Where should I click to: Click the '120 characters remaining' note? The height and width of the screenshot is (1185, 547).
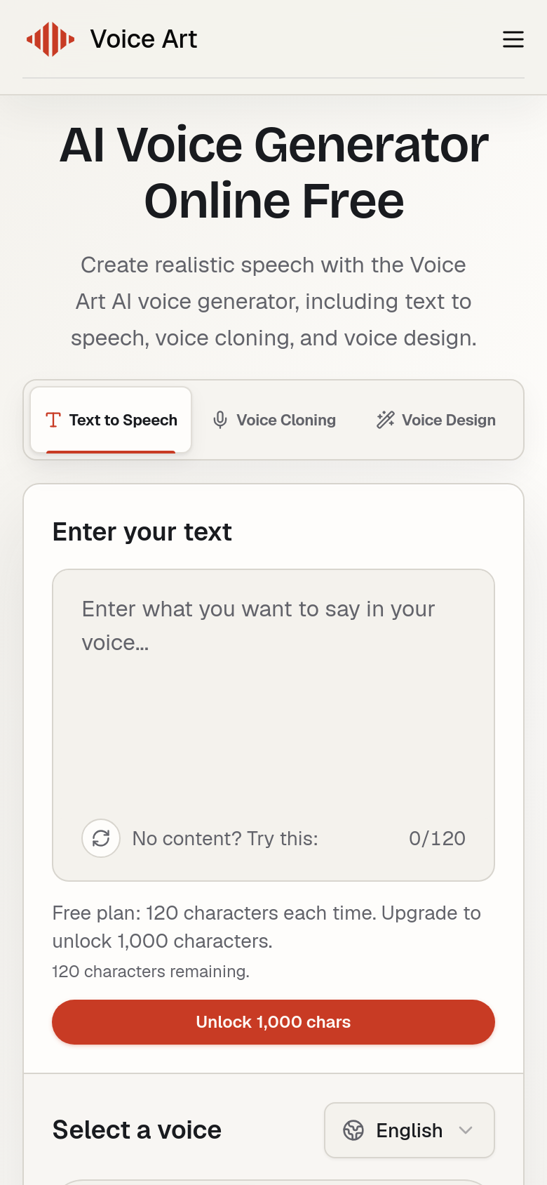tap(151, 972)
